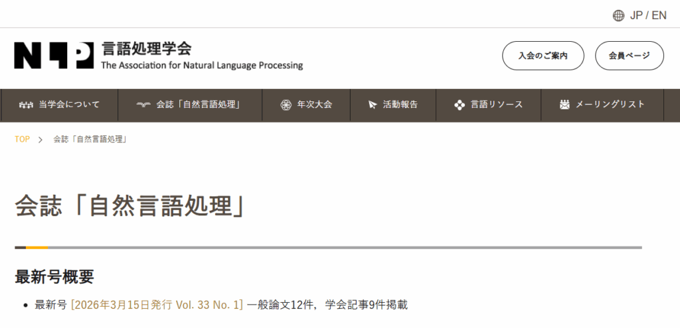
Task: Click the people icon beside 当学会について
Action: coord(26,105)
